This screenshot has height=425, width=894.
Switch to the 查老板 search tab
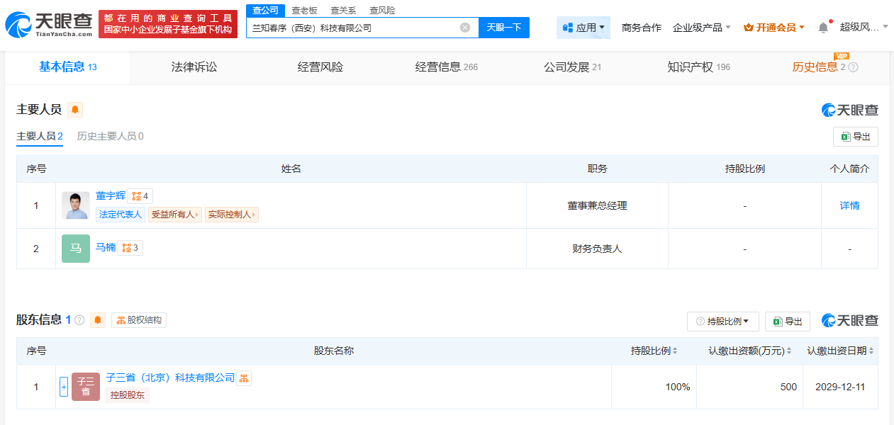tap(305, 11)
